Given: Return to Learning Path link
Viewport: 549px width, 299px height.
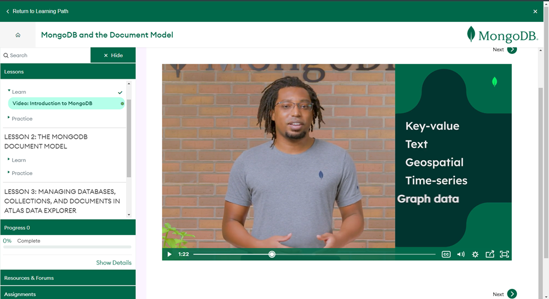Looking at the screenshot, I should tap(41, 11).
